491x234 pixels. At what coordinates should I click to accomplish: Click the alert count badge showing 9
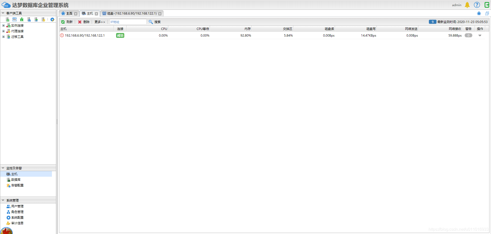click(x=432, y=22)
